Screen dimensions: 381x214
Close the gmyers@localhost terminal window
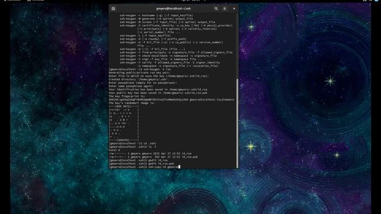click(x=234, y=8)
